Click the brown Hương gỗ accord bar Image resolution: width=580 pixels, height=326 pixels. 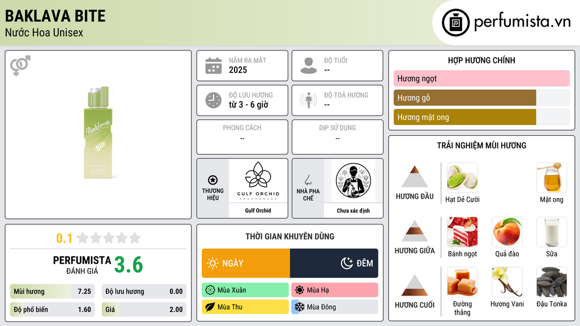(465, 97)
